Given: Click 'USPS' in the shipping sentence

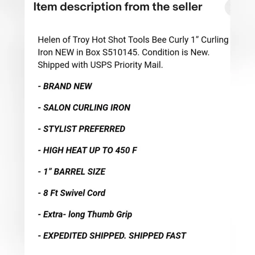Looking at the screenshot, I should tap(101, 65).
